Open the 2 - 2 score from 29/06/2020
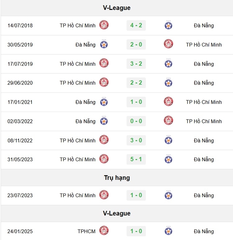Screen dimensions: 233x240 click(x=136, y=83)
